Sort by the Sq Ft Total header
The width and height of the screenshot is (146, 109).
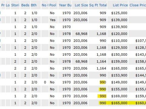coord(98,5)
